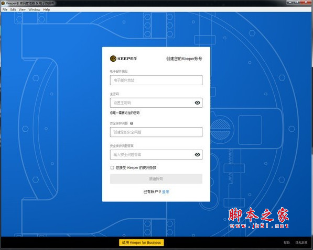Click the Keeper 的使用条款 terms text
Image resolution: width=313 pixels, height=250 pixels.
tap(142, 168)
